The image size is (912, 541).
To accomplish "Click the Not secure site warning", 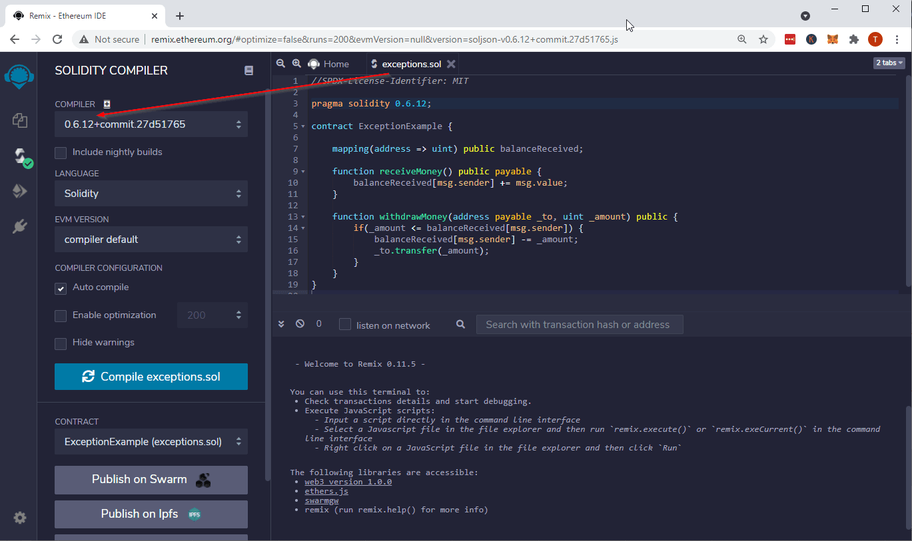I will [109, 39].
